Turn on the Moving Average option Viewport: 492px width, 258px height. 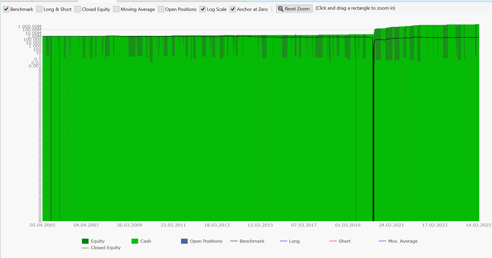[x=117, y=9]
